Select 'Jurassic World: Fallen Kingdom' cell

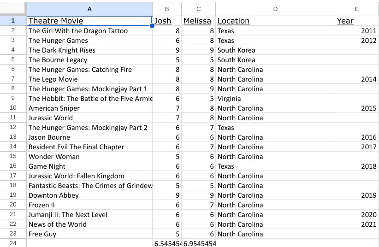[89, 176]
